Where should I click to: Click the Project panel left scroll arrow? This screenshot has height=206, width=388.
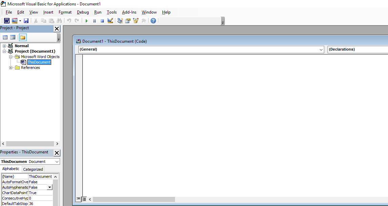[x=3, y=144]
